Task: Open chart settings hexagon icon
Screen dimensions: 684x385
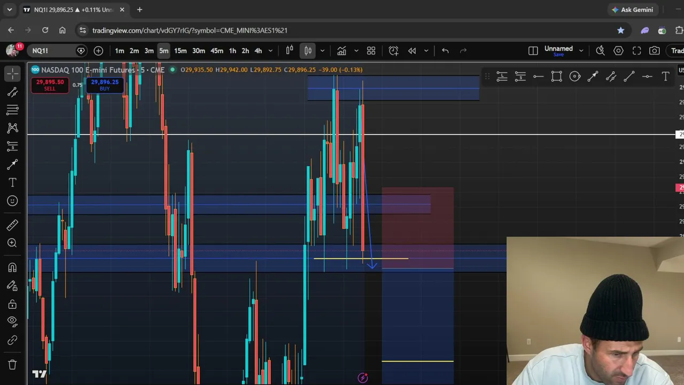Action: point(618,51)
